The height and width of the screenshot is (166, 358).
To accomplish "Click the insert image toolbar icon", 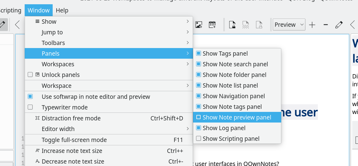I will click(199, 25).
